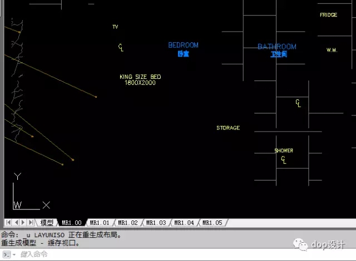Open the MR1.01 layout tab
The image size is (356, 261).
tap(100, 223)
